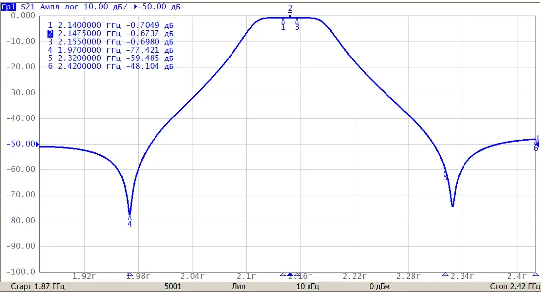This screenshot has width=541, height=292.
Task: Select active marker 2 row at 2.1475000 ГГц
Action: [x=110, y=33]
